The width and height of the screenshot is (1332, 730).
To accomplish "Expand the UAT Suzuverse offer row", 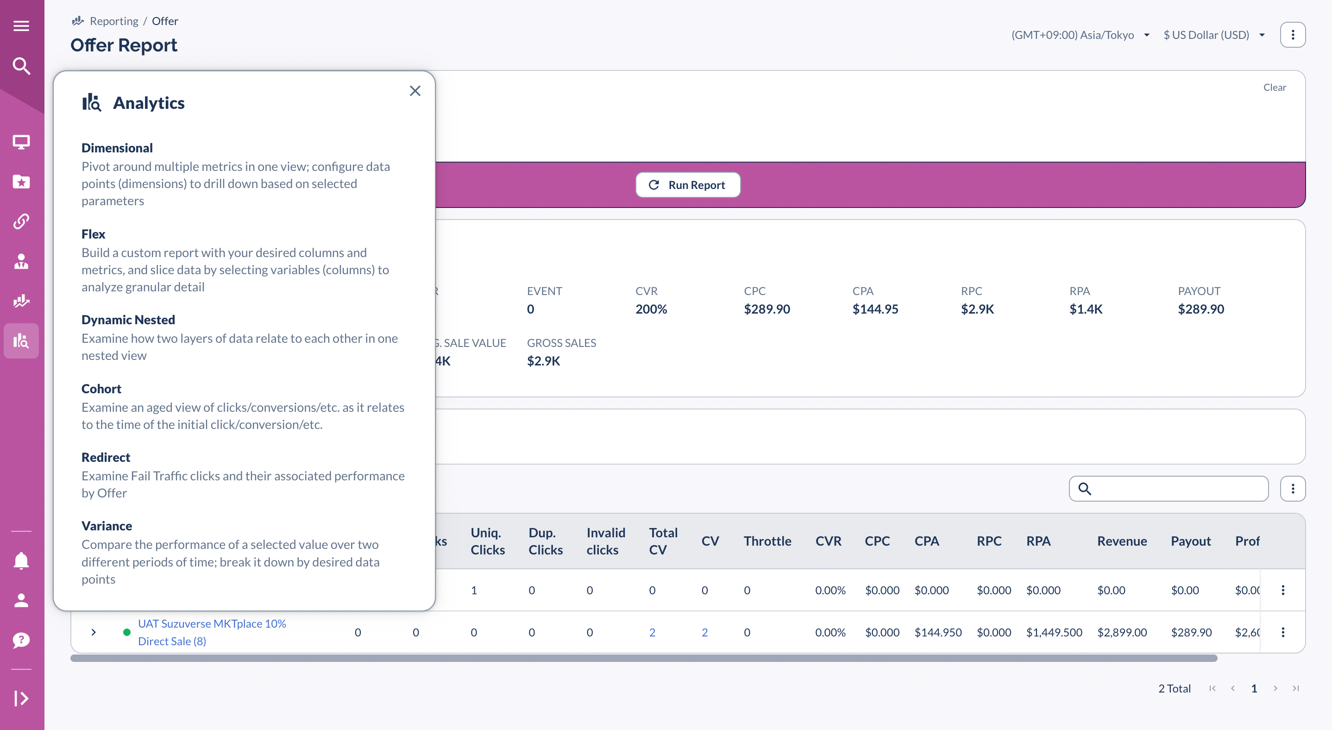I will [94, 632].
